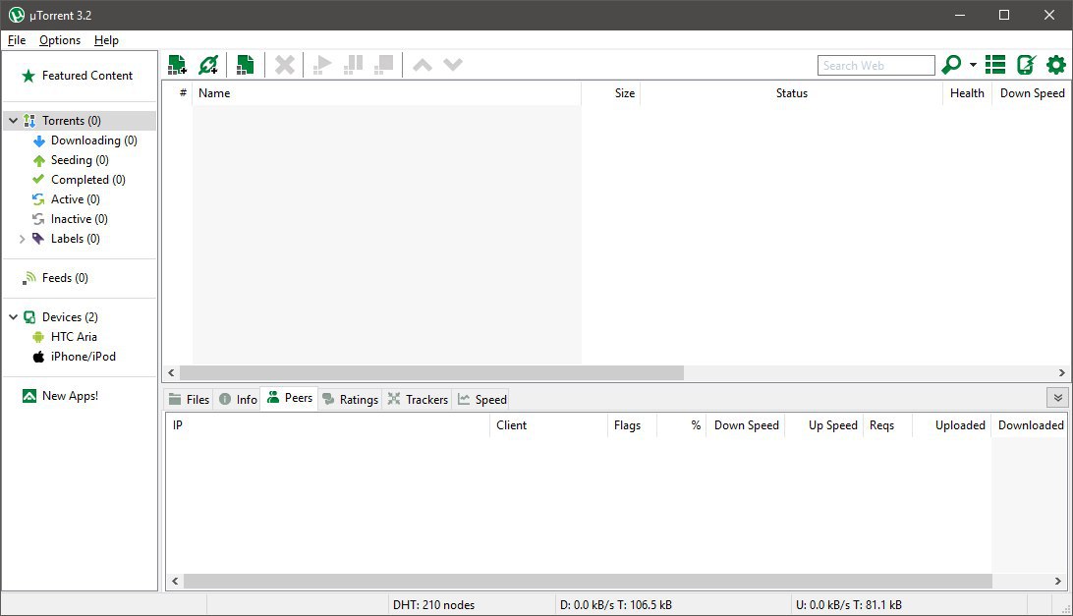
Task: Switch to the Info tab
Action: coord(238,399)
